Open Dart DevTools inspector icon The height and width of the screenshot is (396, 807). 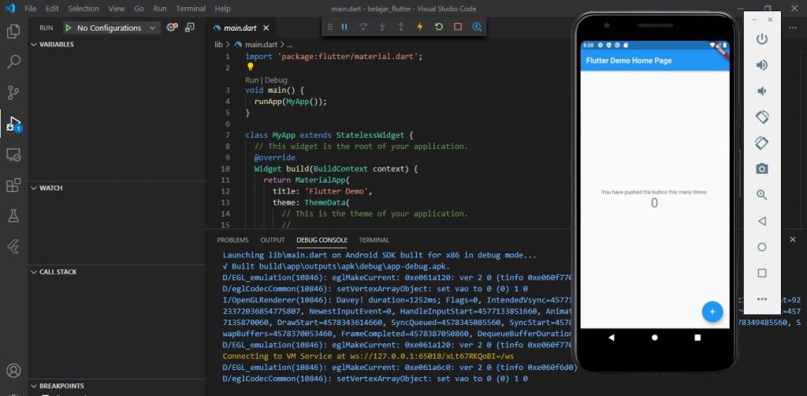tap(477, 27)
